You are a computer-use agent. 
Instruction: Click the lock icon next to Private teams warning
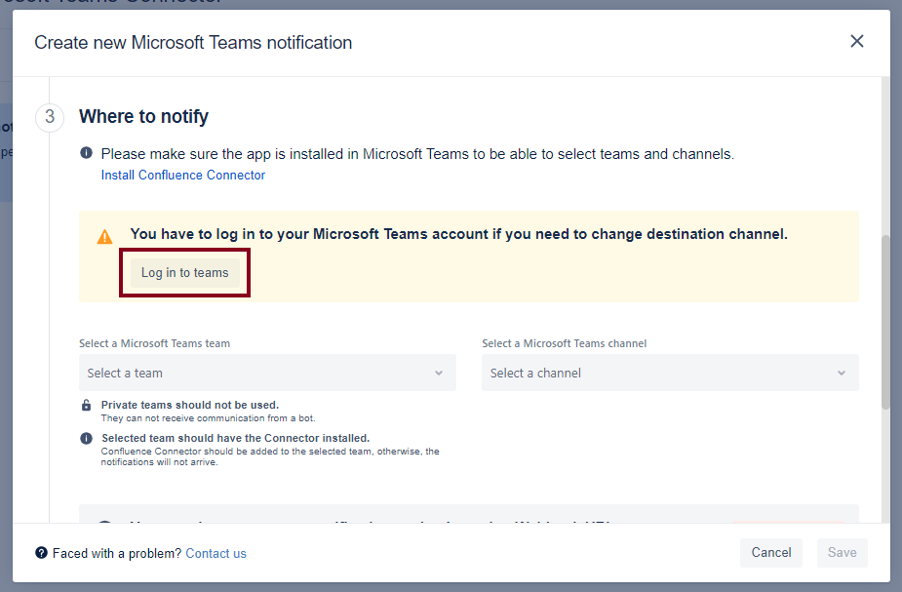[86, 405]
